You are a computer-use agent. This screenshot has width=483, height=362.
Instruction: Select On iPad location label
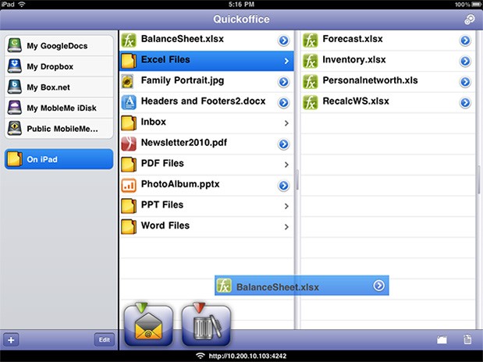42,159
